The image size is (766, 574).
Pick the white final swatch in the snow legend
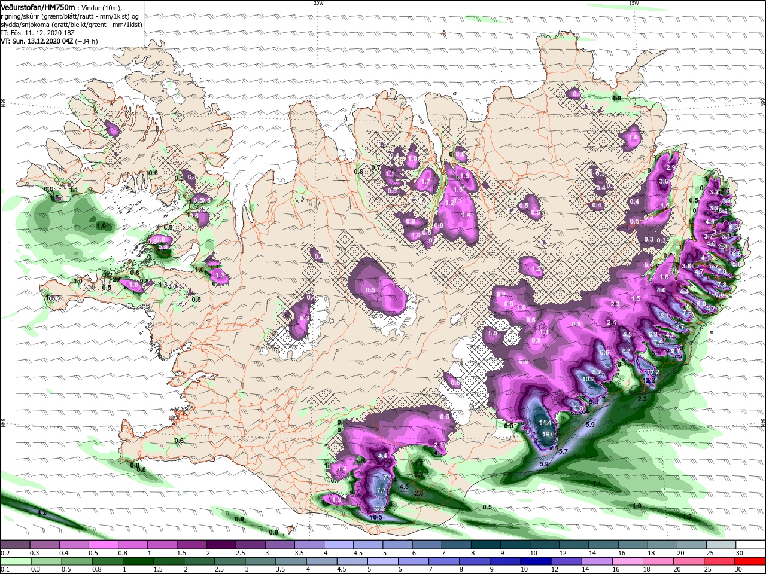(750, 545)
